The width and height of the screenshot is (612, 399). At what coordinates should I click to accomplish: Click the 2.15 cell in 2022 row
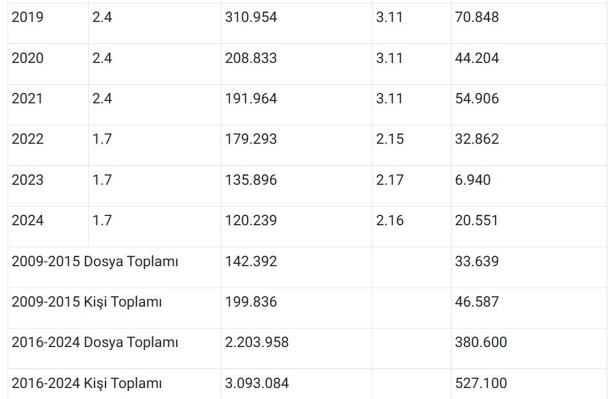390,139
